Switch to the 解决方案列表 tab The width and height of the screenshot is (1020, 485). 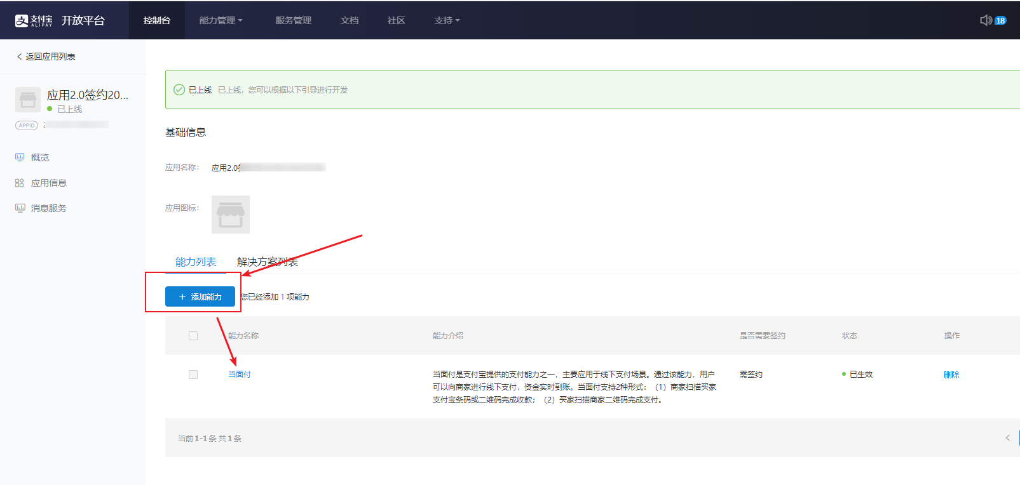[x=268, y=262]
